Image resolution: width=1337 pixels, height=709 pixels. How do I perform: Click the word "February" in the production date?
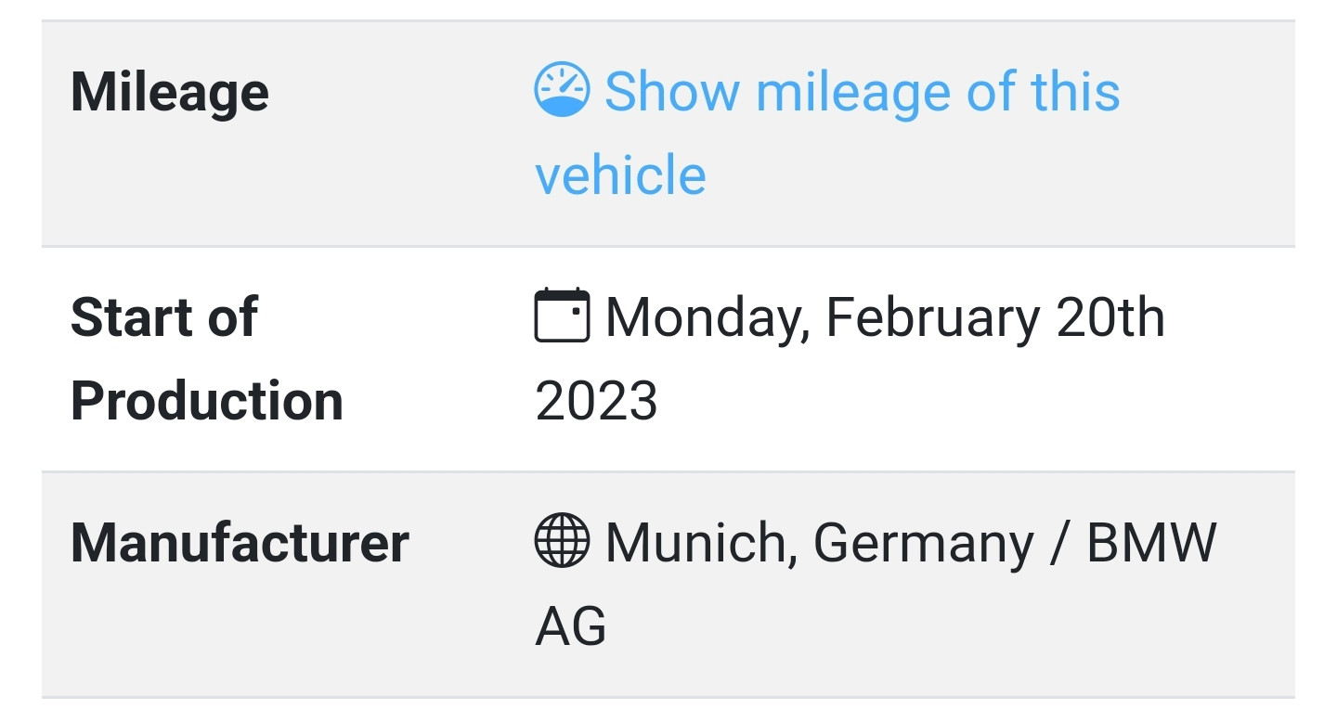(x=931, y=318)
